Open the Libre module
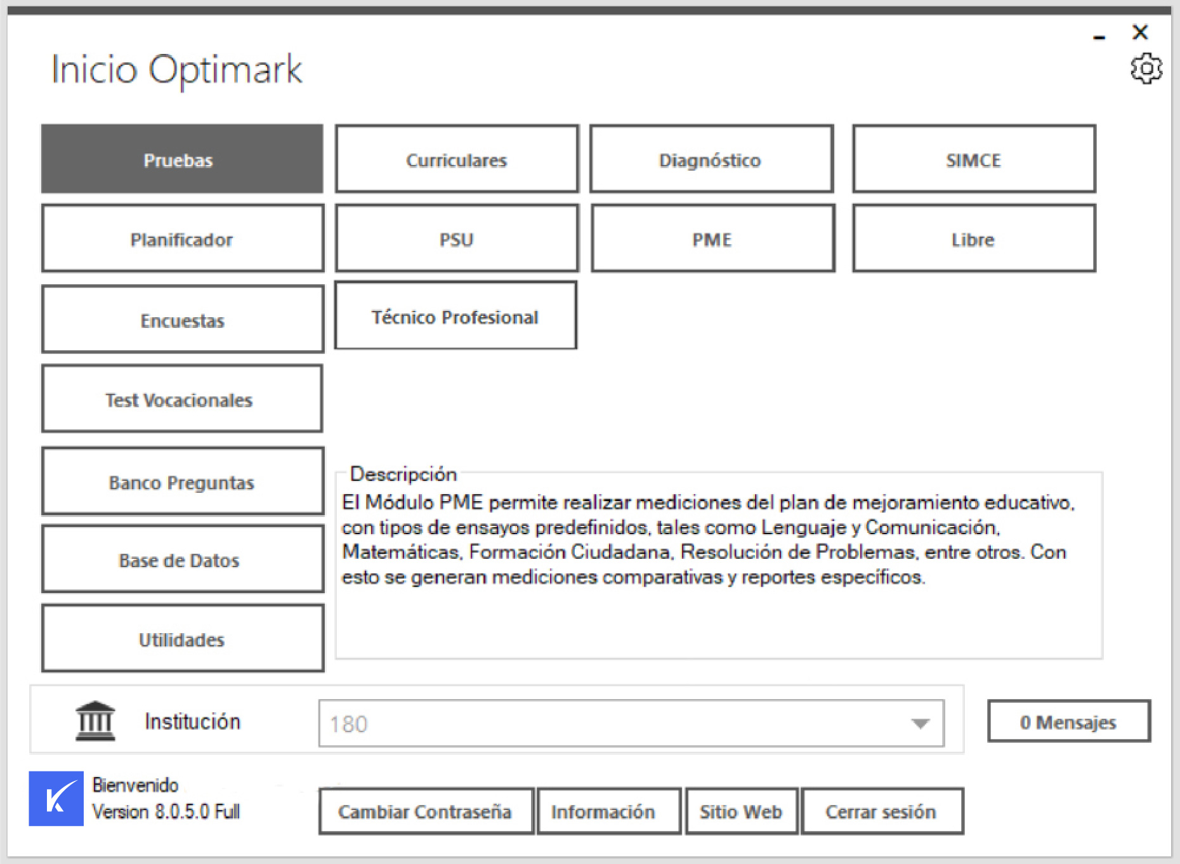This screenshot has width=1180, height=864. point(974,239)
